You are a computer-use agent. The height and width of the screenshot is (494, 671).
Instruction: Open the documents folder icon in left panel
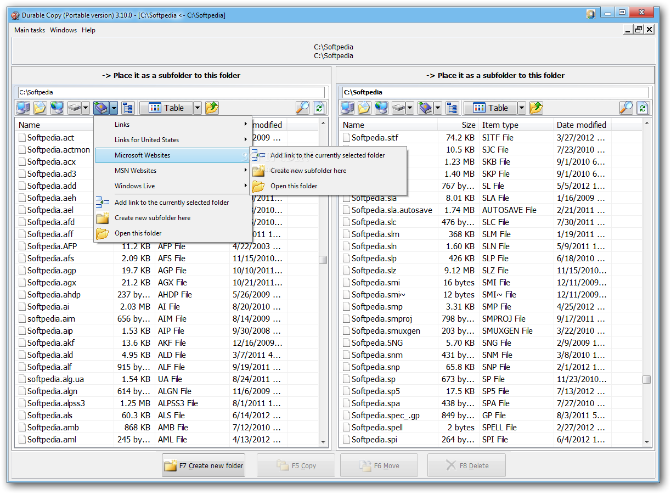40,108
